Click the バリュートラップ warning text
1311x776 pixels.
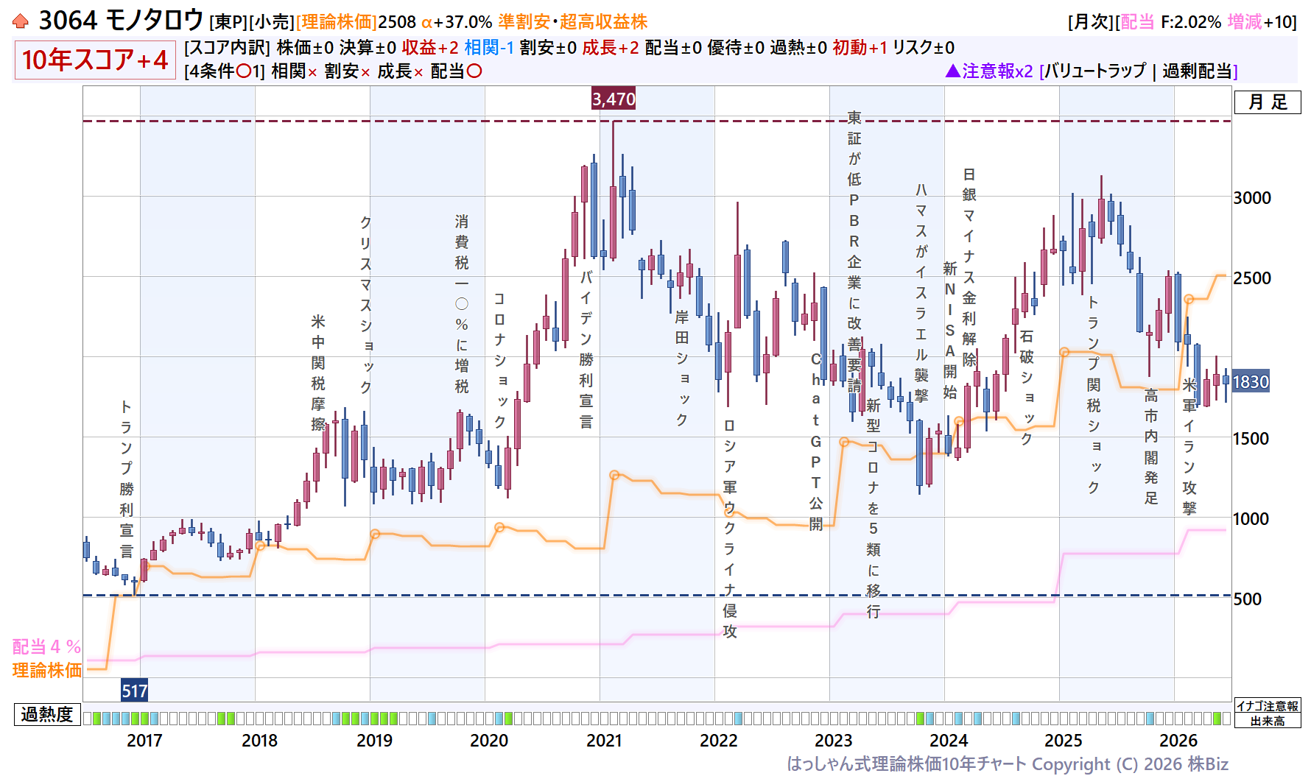1095,71
